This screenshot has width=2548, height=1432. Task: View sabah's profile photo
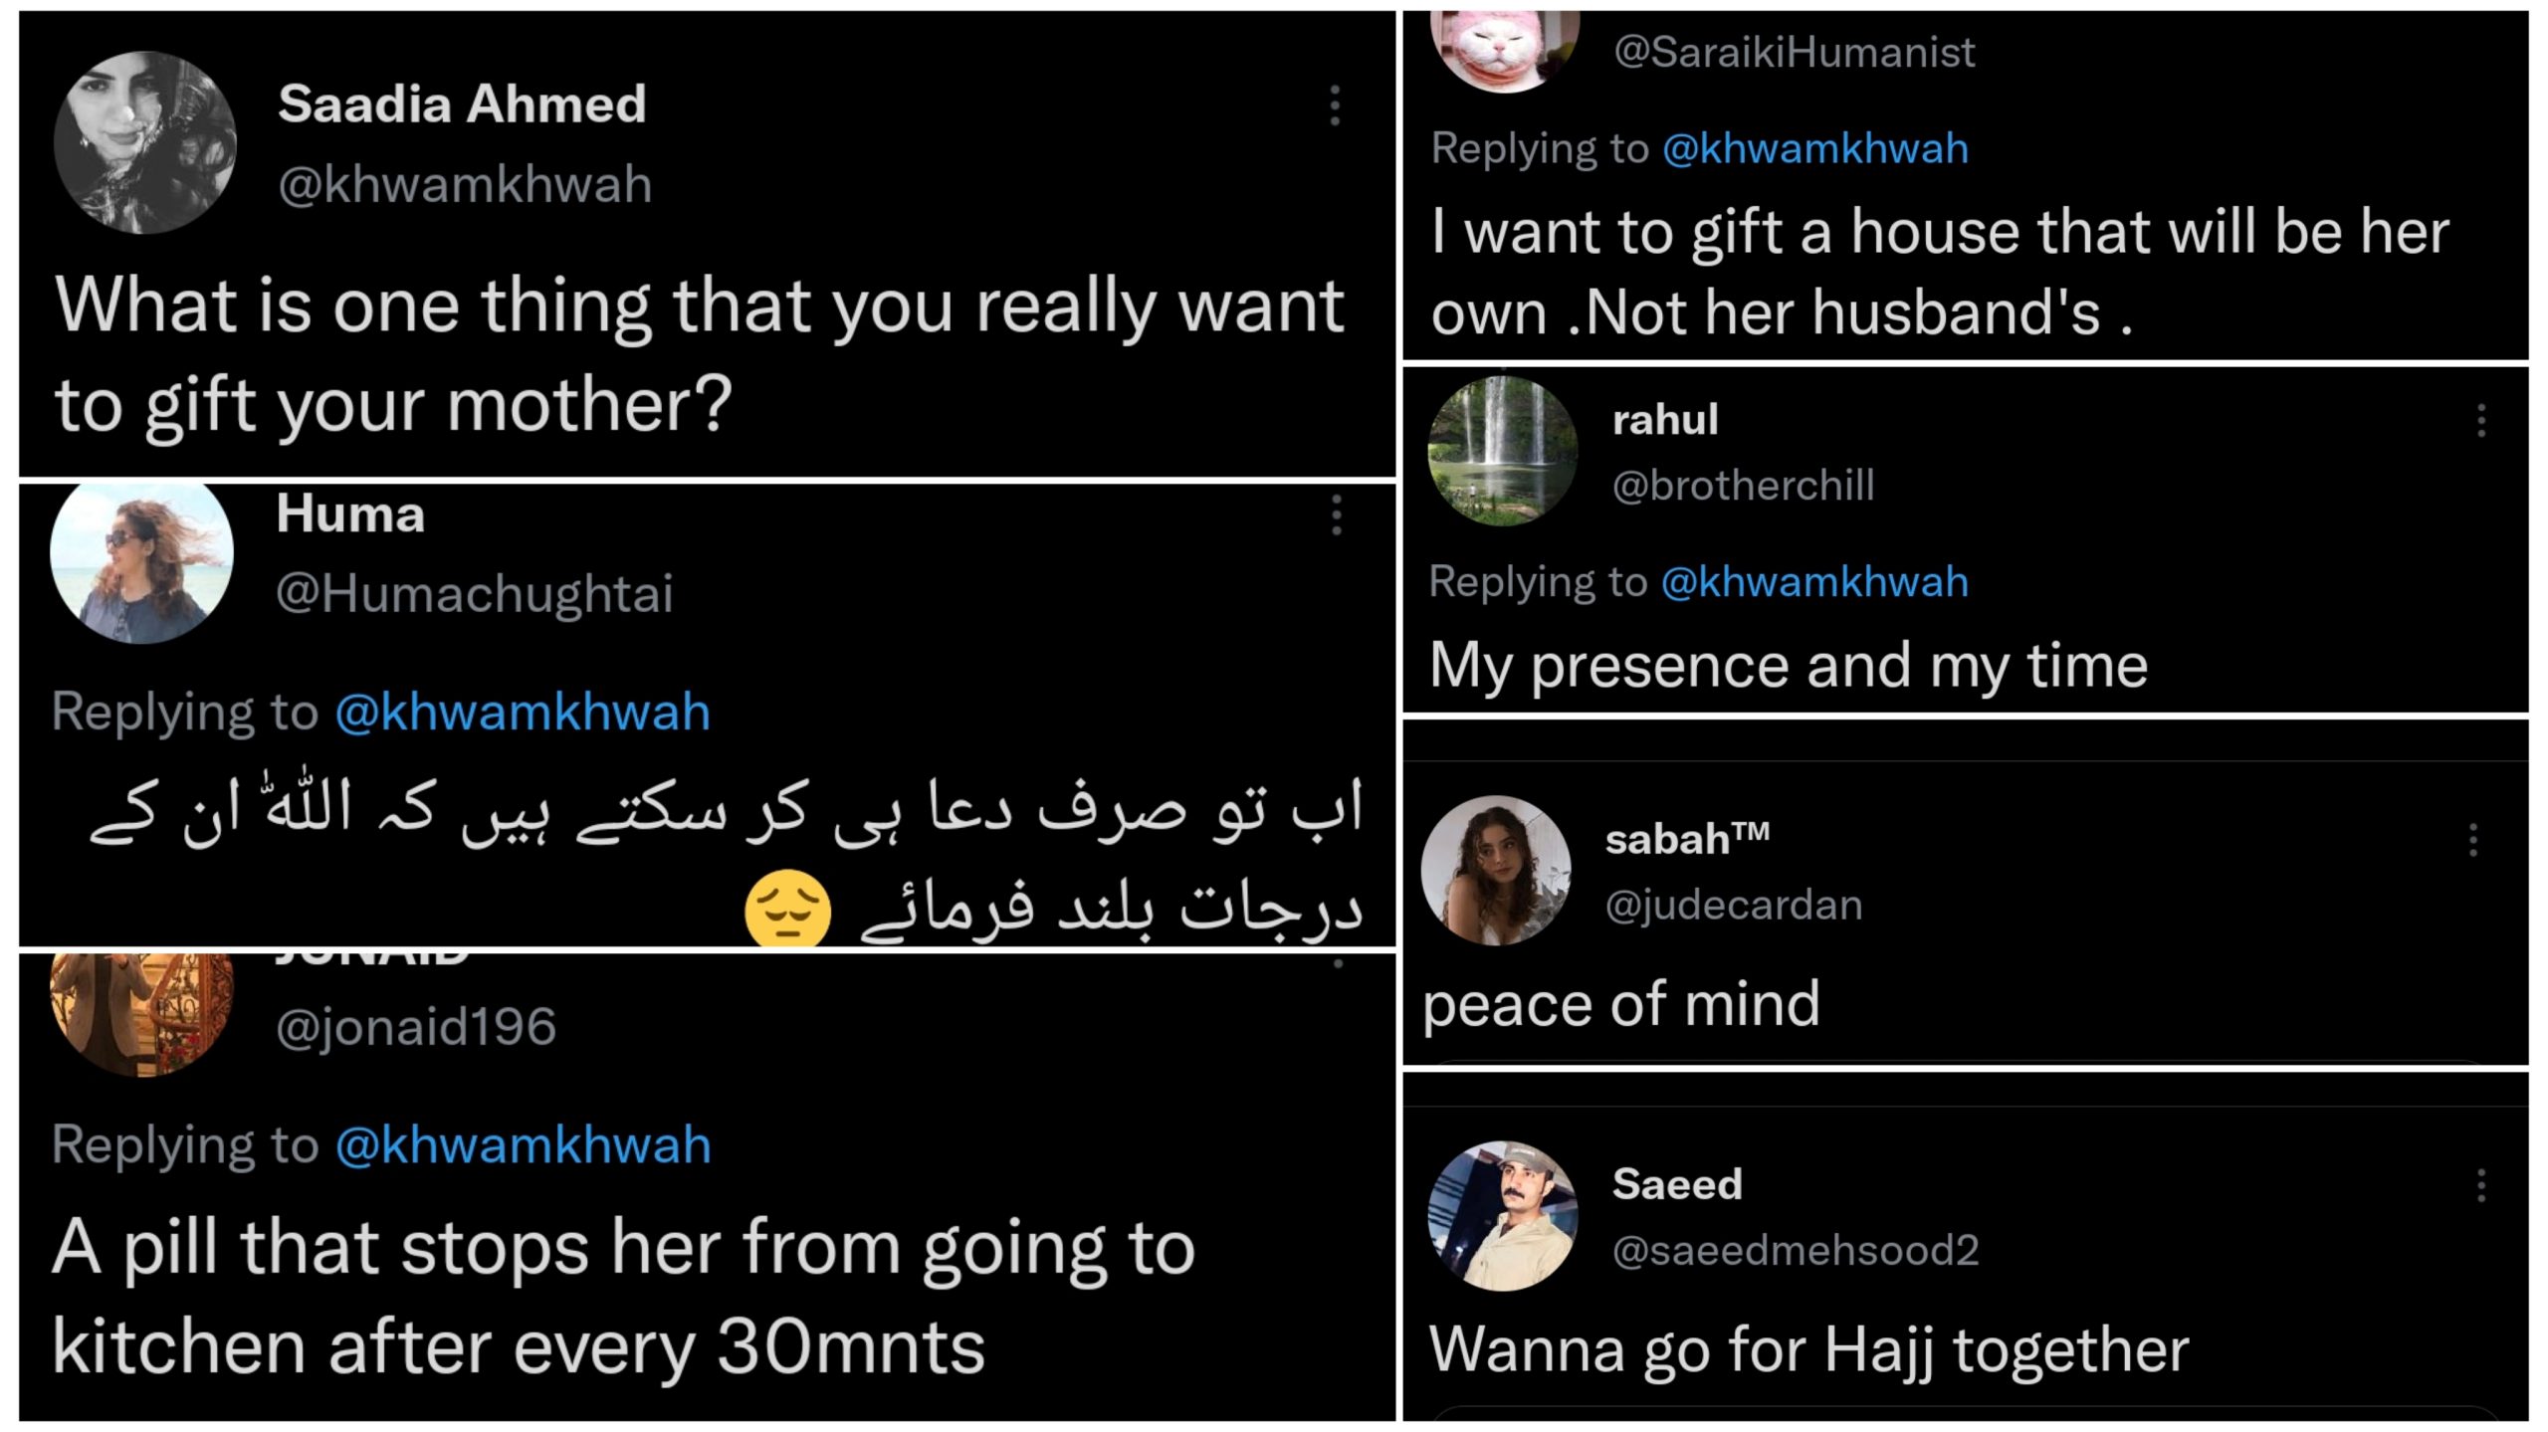[x=1496, y=870]
